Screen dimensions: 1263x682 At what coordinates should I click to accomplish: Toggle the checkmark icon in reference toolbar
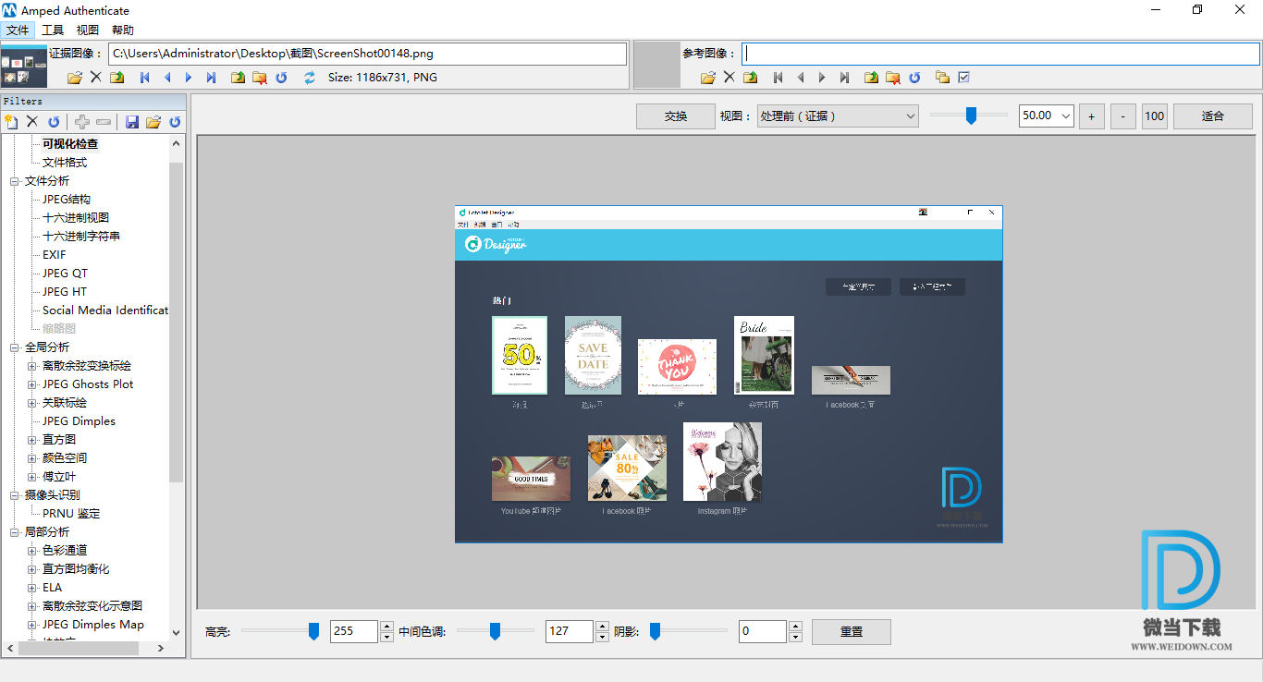(964, 78)
